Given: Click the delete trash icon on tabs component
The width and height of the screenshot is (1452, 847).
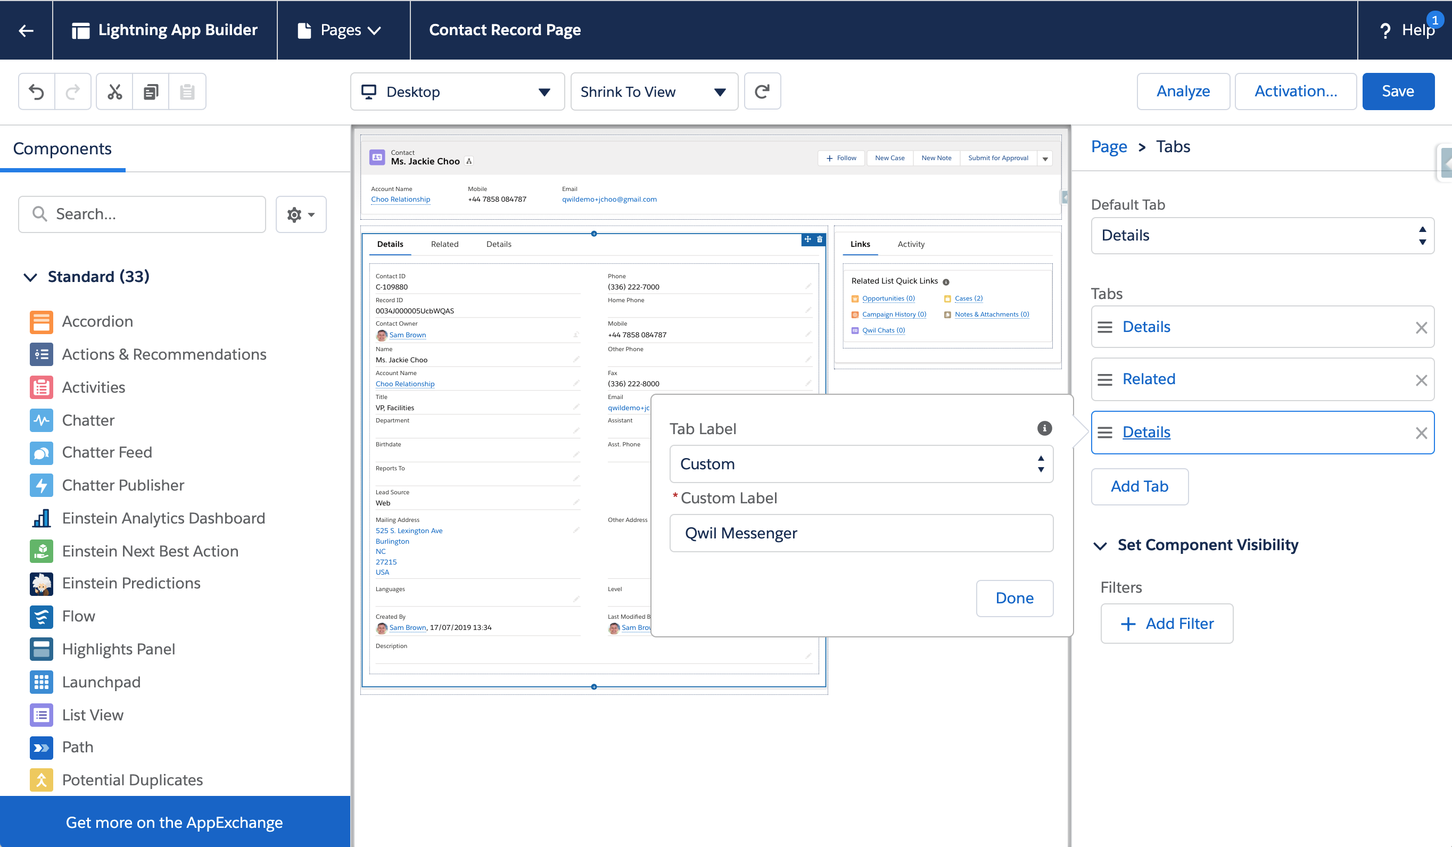Looking at the screenshot, I should (x=819, y=239).
